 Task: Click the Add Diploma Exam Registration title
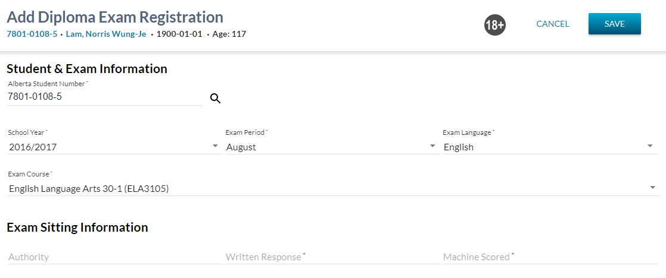pyautogui.click(x=115, y=17)
